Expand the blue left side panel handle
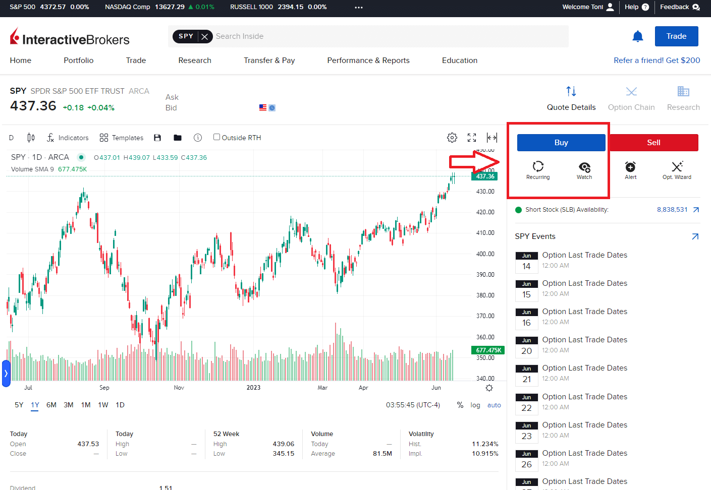This screenshot has width=711, height=490. [6, 374]
